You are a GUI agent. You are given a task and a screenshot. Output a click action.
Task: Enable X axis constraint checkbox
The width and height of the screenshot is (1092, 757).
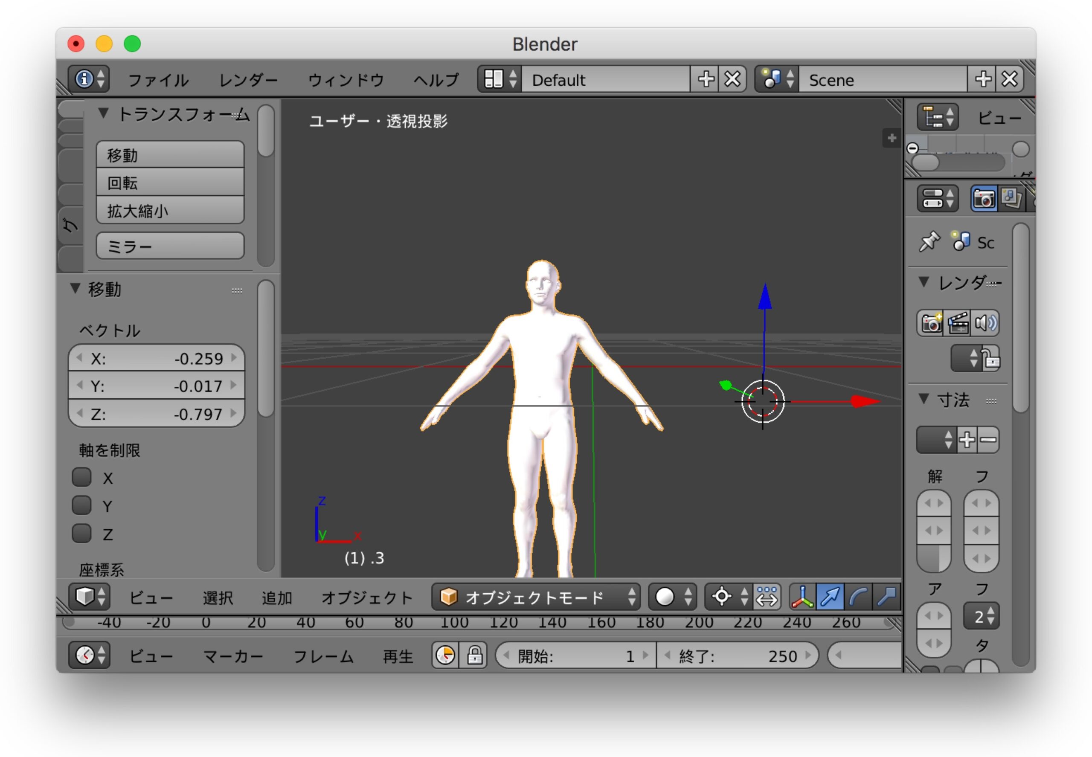[x=81, y=478]
